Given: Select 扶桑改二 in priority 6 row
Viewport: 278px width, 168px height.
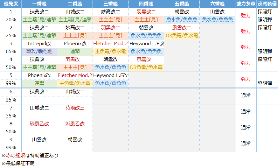Looking at the screenshot, I should point(39,92).
